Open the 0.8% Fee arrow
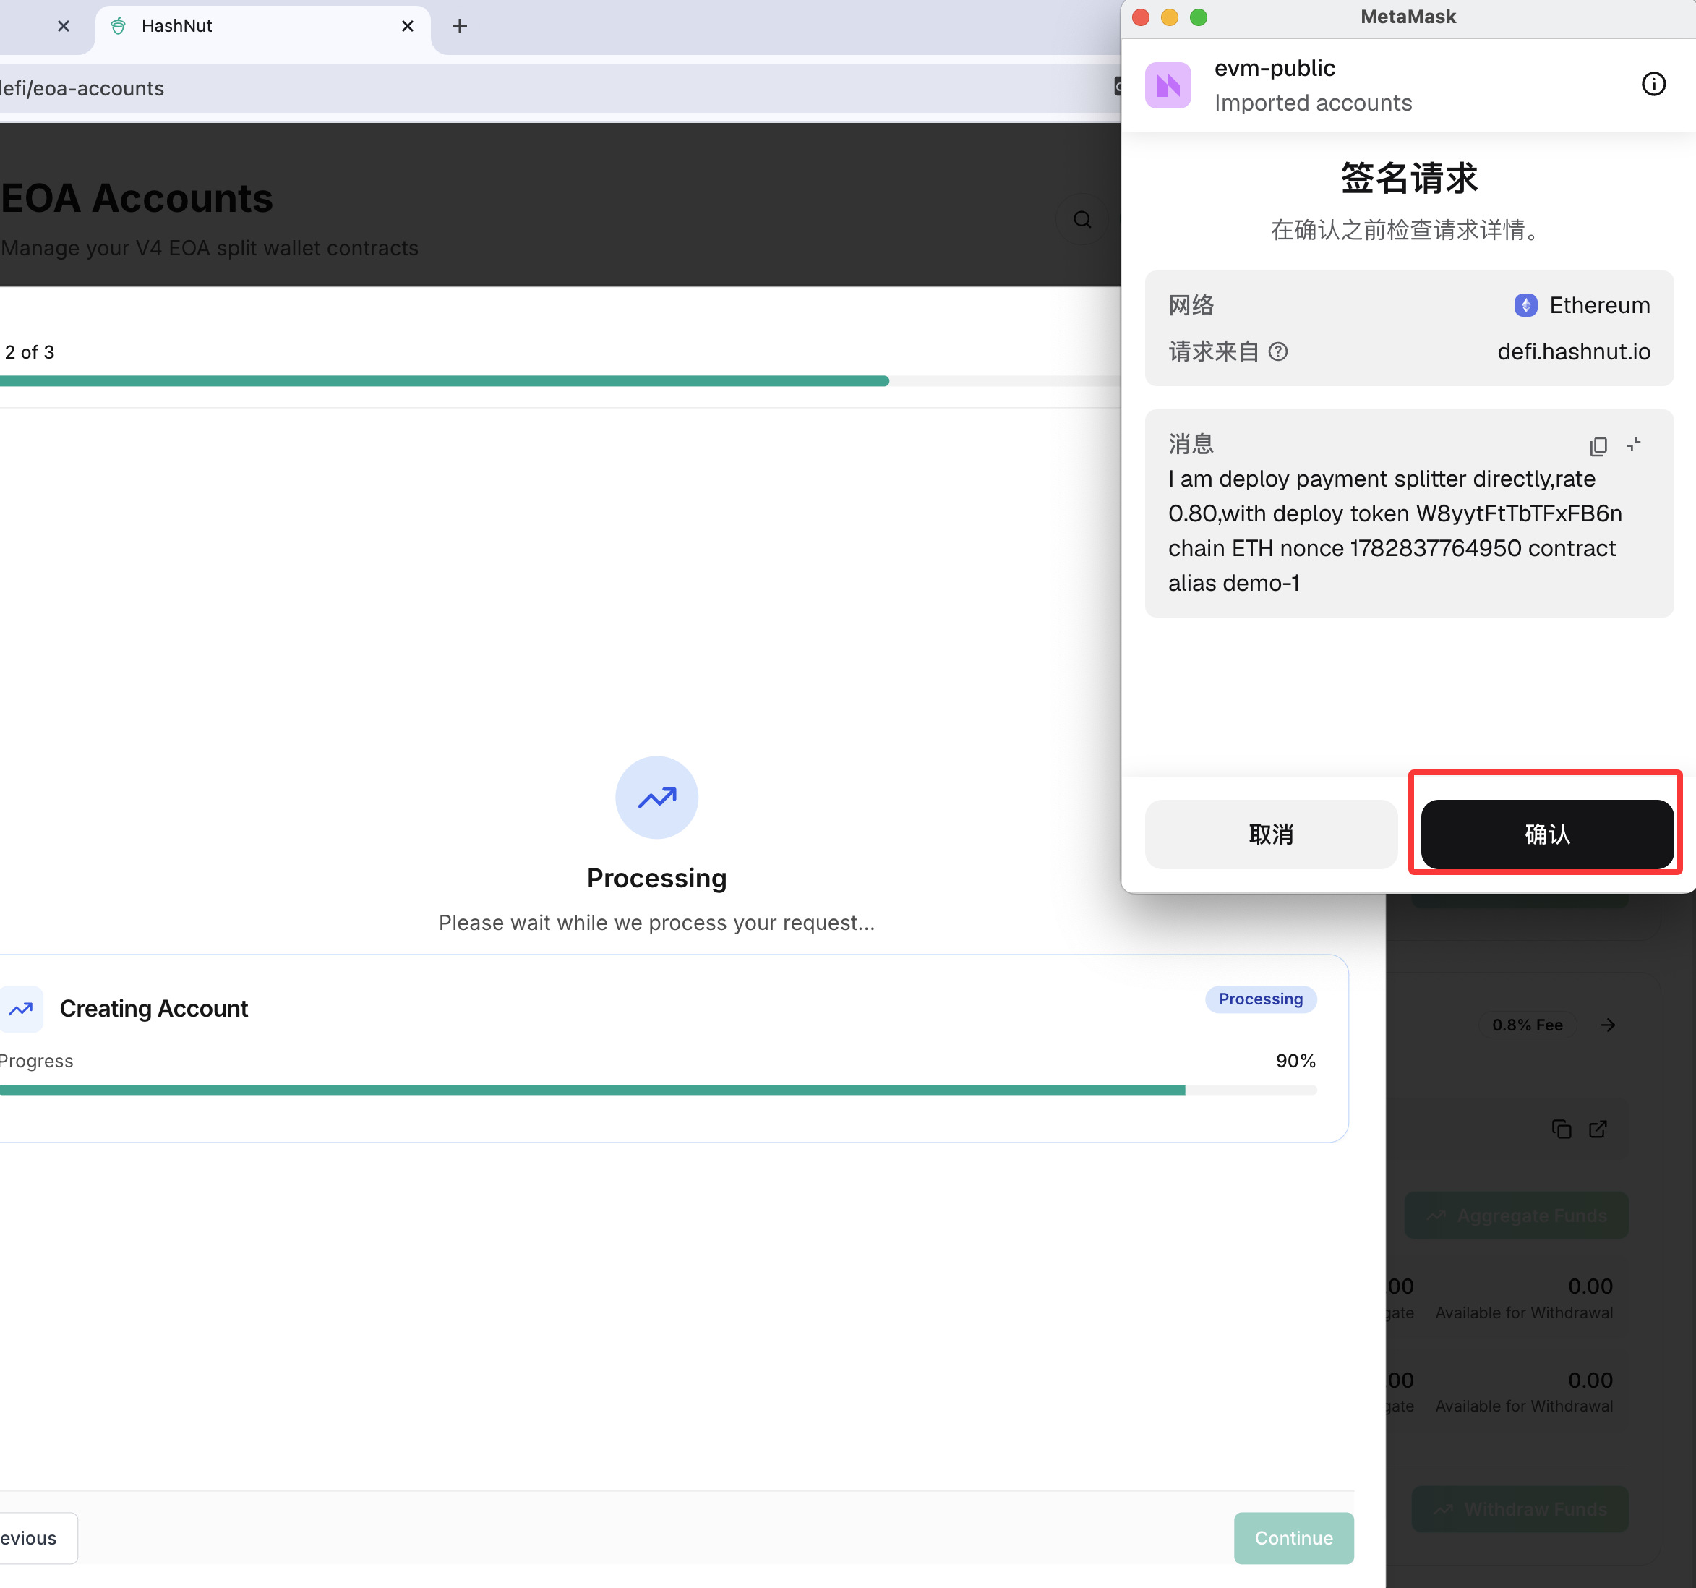 click(1607, 1024)
